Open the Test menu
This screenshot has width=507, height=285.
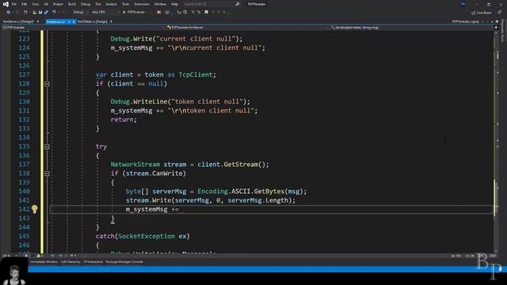[x=97, y=4]
